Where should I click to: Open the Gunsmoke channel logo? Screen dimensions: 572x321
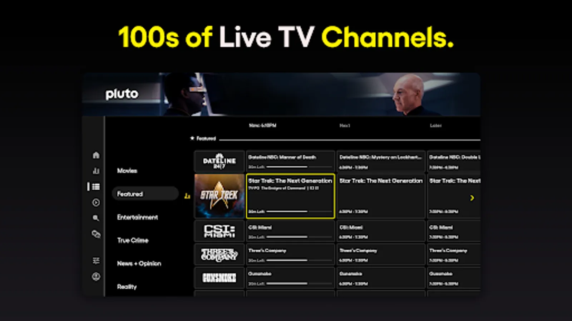[220, 277]
